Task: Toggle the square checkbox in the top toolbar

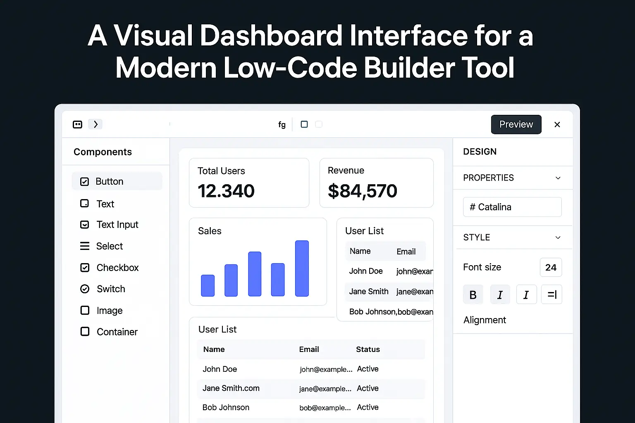Action: click(x=304, y=124)
